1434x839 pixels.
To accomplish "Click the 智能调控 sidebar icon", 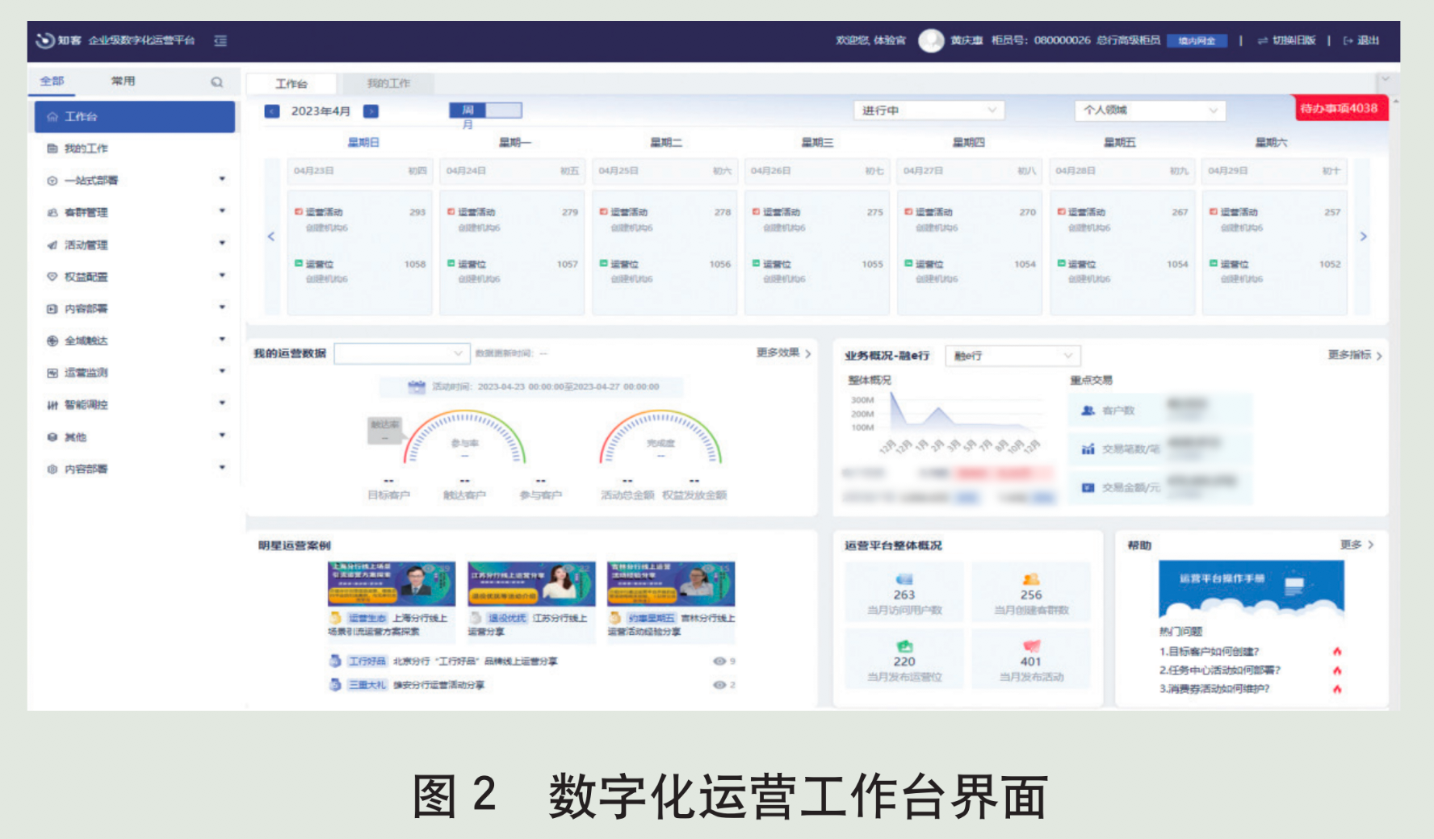I will coord(52,405).
